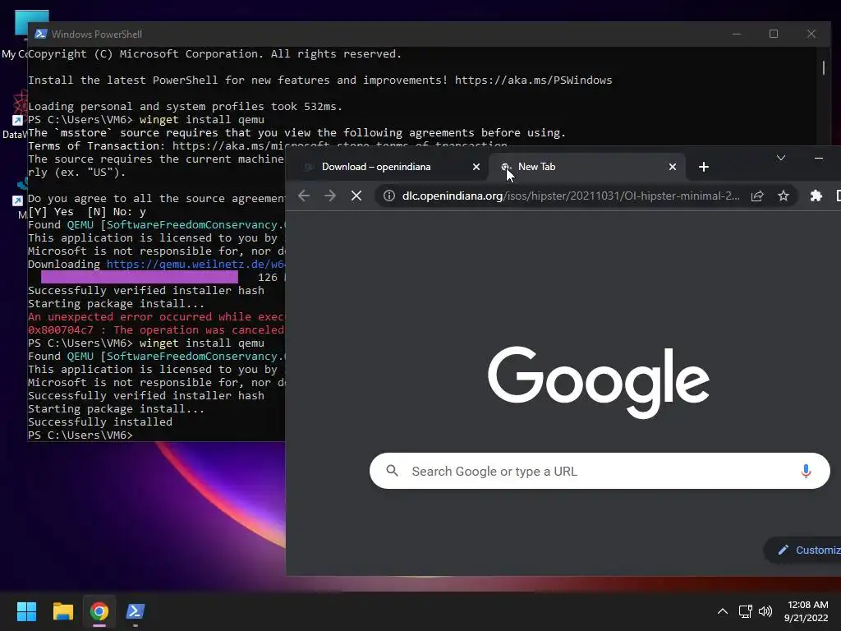Customize Chrome button

(802, 550)
